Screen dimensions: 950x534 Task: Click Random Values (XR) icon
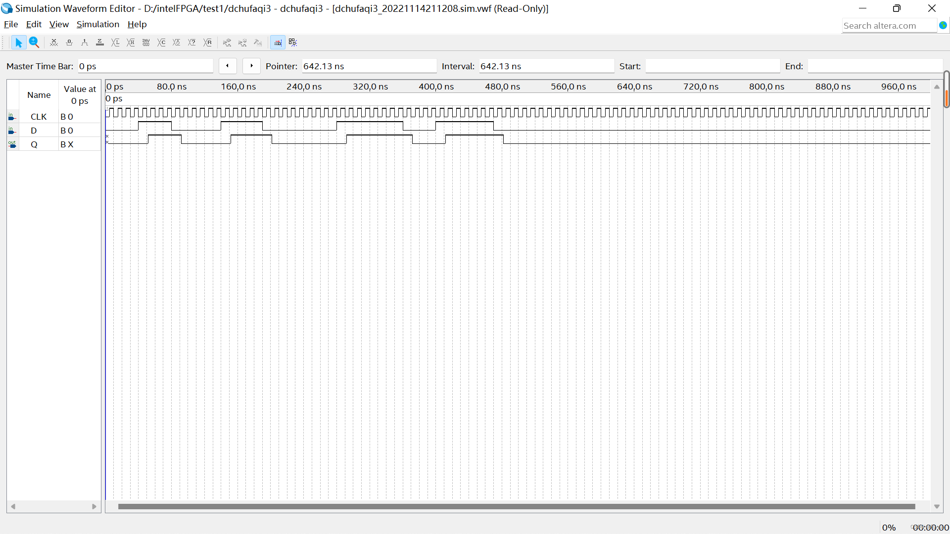point(207,43)
